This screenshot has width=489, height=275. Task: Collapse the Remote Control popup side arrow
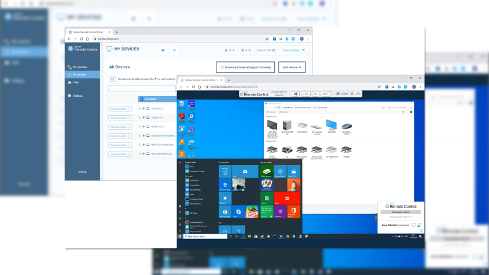pos(376,218)
